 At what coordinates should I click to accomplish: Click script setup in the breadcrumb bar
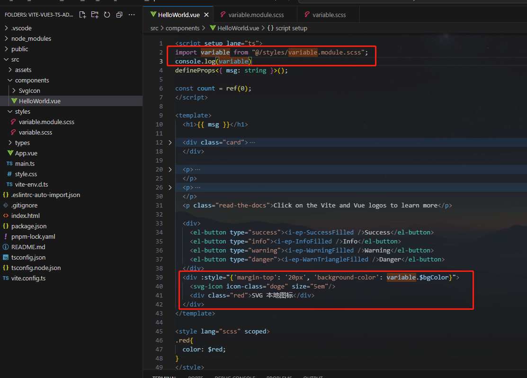(x=291, y=28)
